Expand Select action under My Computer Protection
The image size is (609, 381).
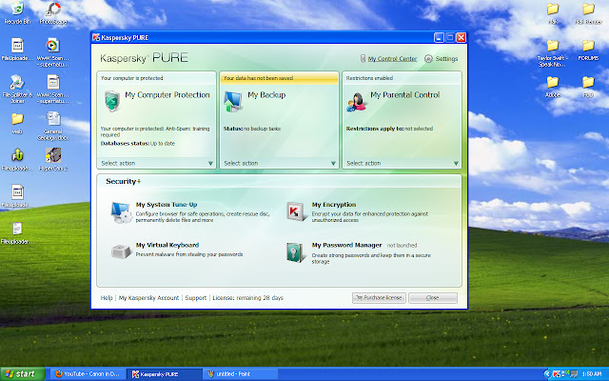coord(156,163)
